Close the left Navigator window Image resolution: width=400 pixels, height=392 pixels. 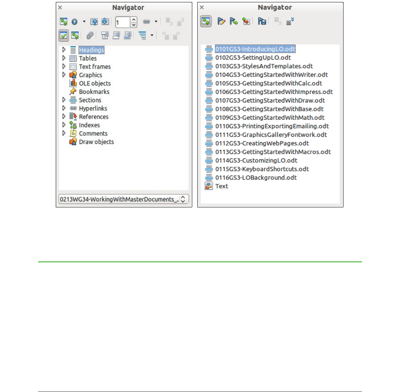tap(60, 8)
